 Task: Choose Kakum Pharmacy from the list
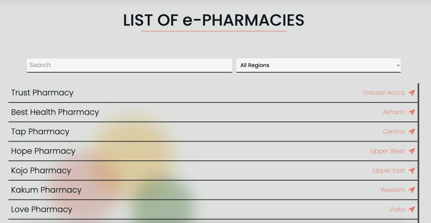pos(213,190)
